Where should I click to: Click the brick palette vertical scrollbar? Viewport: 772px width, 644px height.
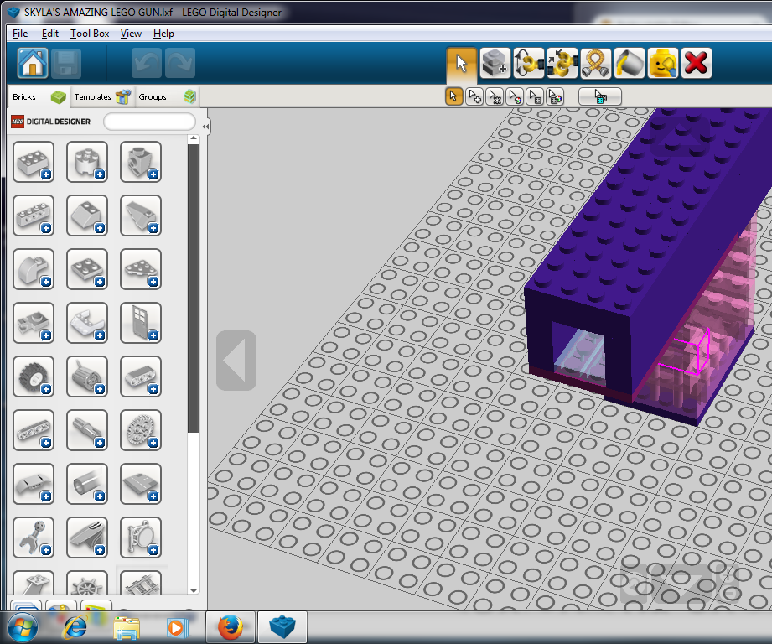tap(194, 288)
